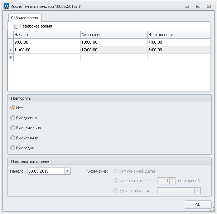
Task: Choose Ежегодно repeat option
Action: (x=13, y=148)
